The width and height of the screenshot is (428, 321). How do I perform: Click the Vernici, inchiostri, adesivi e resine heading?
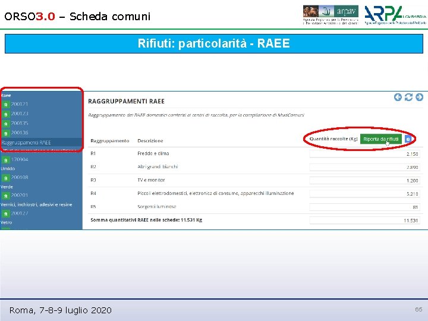[37, 204]
